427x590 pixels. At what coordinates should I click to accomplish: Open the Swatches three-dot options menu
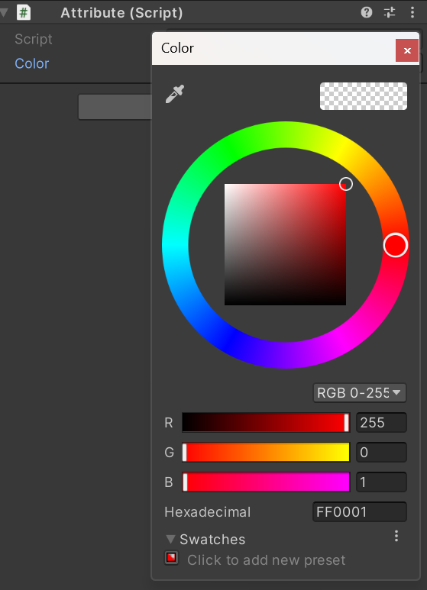coord(396,536)
